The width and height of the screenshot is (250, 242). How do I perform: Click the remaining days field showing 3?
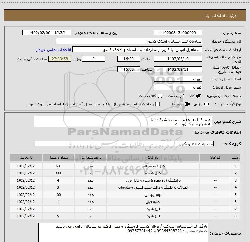pos(94,59)
